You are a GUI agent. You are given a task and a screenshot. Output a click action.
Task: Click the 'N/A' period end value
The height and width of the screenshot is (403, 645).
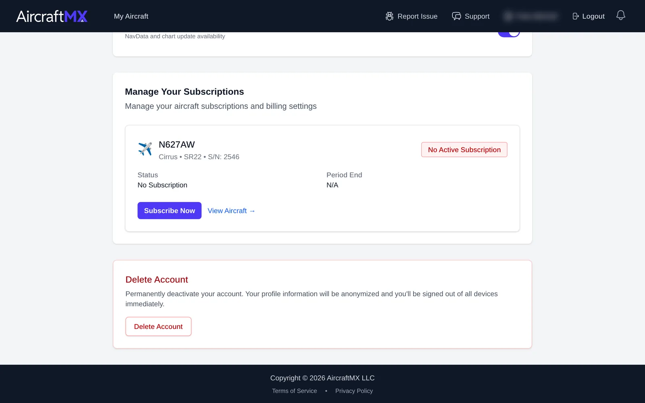point(332,185)
